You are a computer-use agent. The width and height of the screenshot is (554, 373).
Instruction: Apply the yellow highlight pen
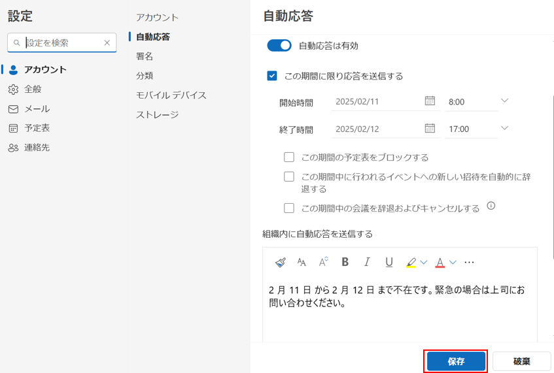411,263
